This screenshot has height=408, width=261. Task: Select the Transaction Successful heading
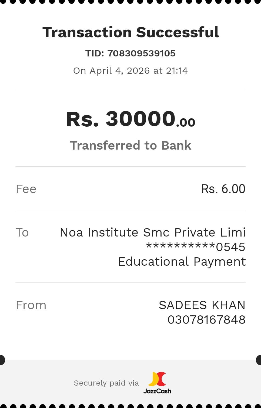point(130,32)
